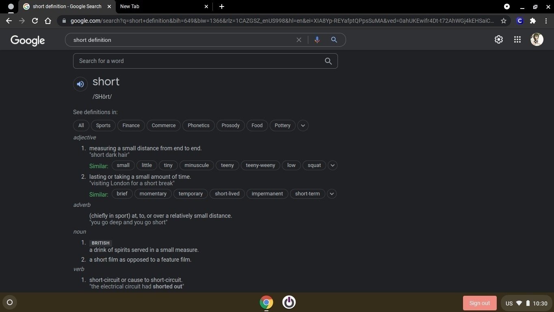554x312 pixels.
Task: Expand more definition categories after Pottery
Action: pyautogui.click(x=303, y=126)
